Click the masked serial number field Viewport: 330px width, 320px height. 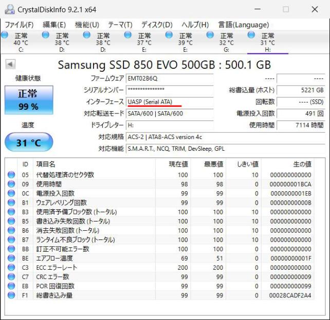tap(170, 90)
